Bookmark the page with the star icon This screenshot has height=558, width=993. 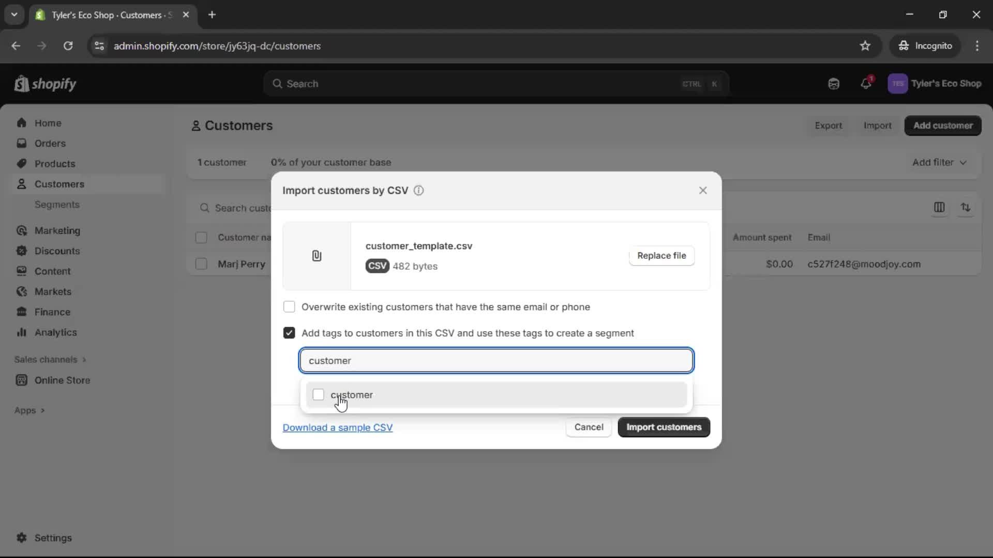point(865,45)
